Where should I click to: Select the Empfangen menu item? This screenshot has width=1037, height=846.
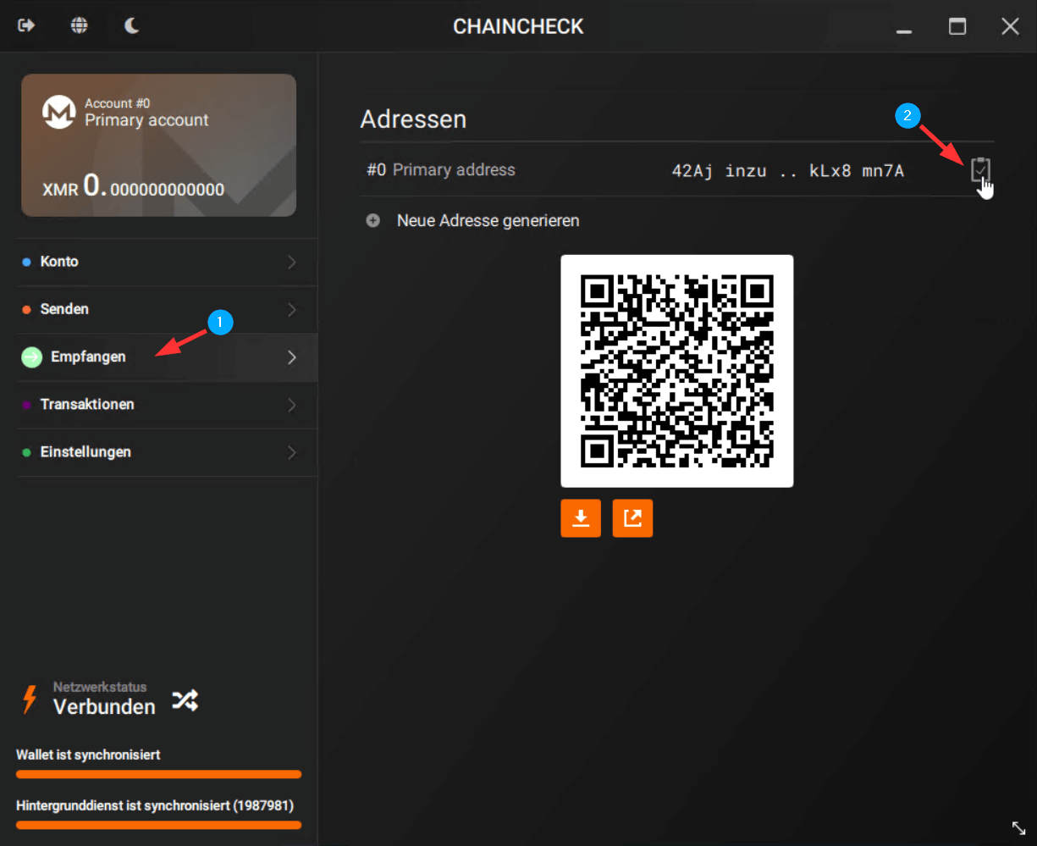pos(167,357)
